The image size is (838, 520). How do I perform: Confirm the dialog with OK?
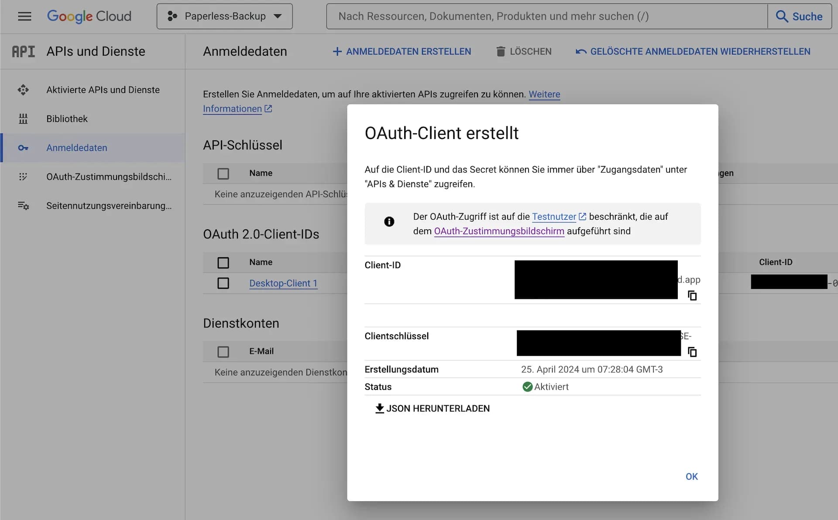pos(691,476)
